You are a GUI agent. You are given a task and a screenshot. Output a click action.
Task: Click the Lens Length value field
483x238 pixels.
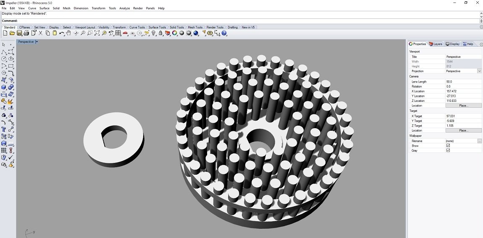click(463, 82)
